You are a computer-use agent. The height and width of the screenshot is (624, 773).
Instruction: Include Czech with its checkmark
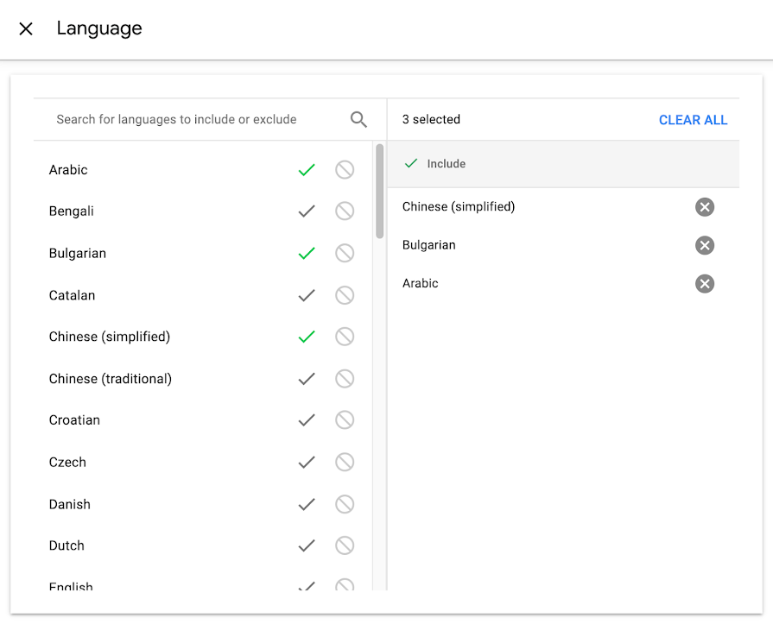point(307,463)
